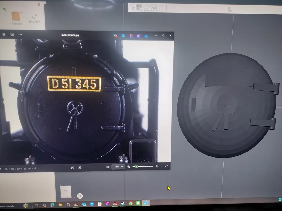Click the OneDrive cloud icon in Photos

pyautogui.click(x=146, y=36)
